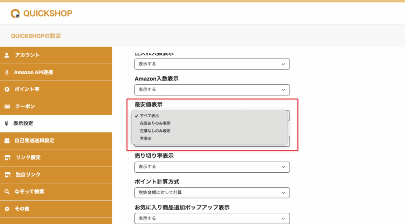Choose 在庫ありのみ表示 from the list
This screenshot has width=405, height=224.
(155, 123)
